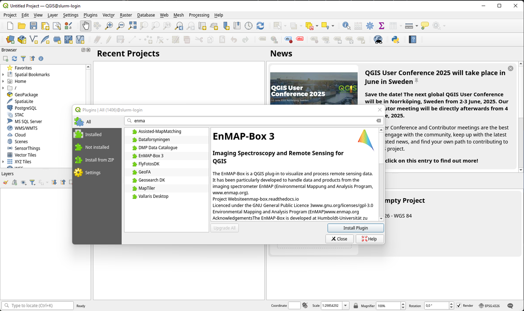Open a project with the folder icon
This screenshot has width=524, height=311.
[22, 26]
